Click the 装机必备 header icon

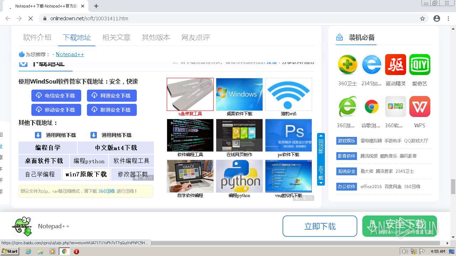pos(340,37)
